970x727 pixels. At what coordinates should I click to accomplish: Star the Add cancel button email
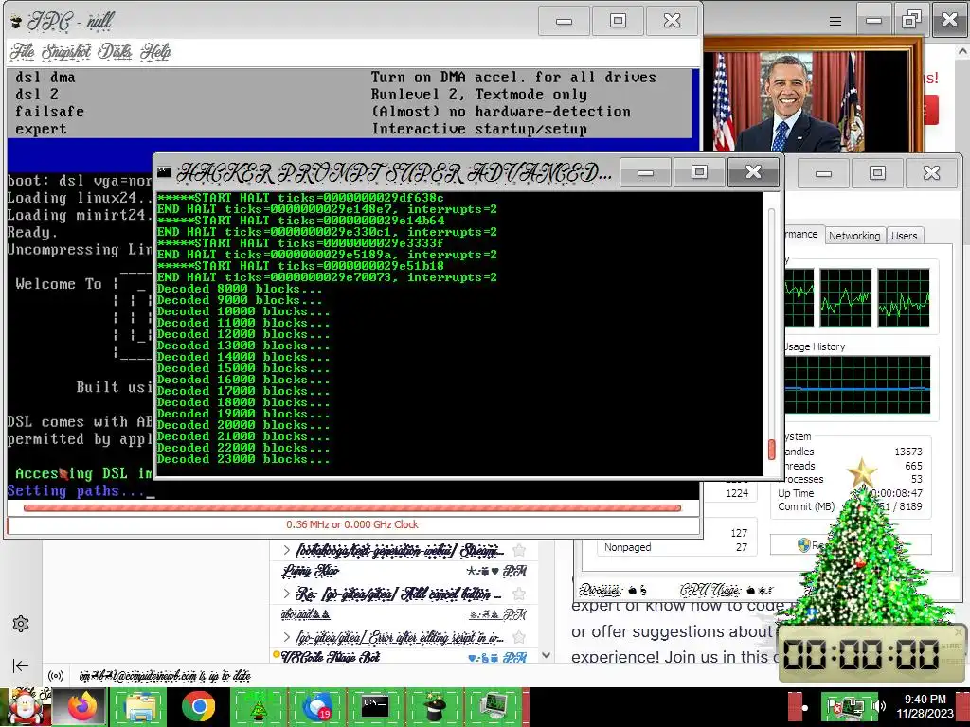[x=519, y=594]
